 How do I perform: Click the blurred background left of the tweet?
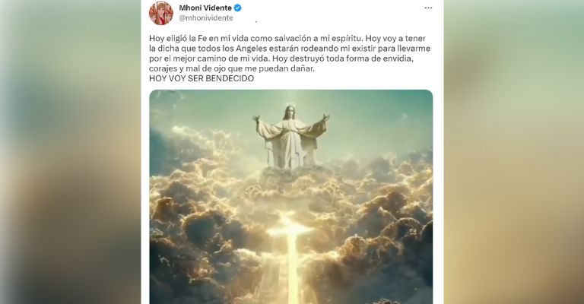coord(71,152)
